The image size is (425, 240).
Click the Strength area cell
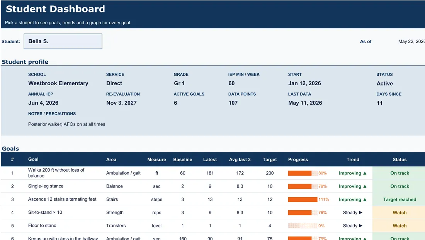(115, 213)
